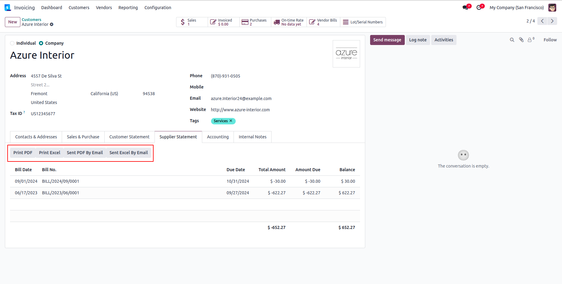Switch to Customer Statement tab
The image size is (562, 284).
130,137
